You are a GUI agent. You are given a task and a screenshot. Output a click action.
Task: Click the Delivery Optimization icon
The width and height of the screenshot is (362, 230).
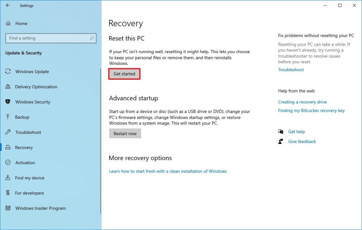(x=8, y=87)
